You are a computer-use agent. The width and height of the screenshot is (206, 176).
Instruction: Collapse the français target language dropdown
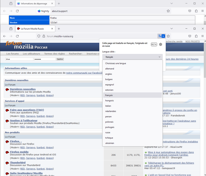(x=132, y=57)
